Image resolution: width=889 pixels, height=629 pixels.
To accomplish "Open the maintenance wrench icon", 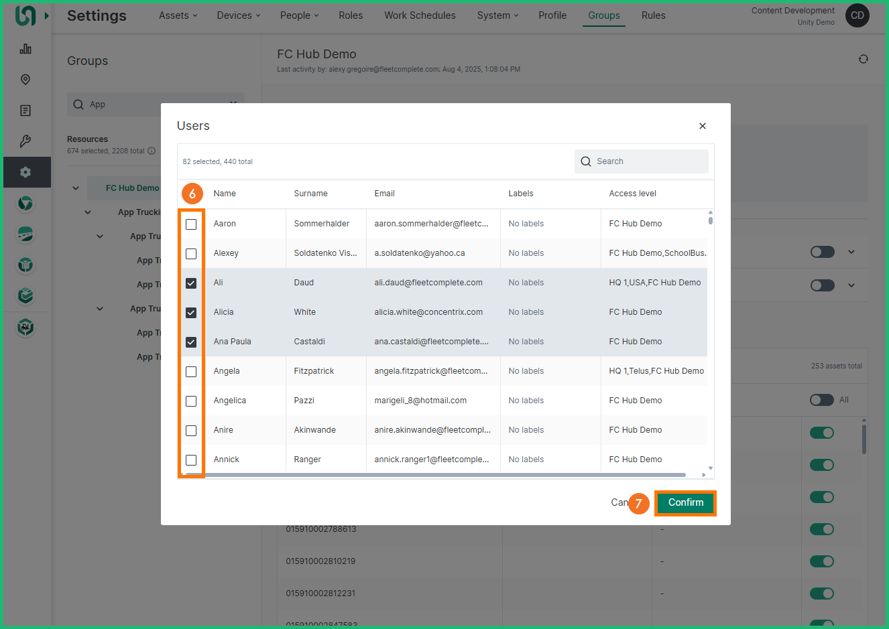I will pyautogui.click(x=25, y=141).
